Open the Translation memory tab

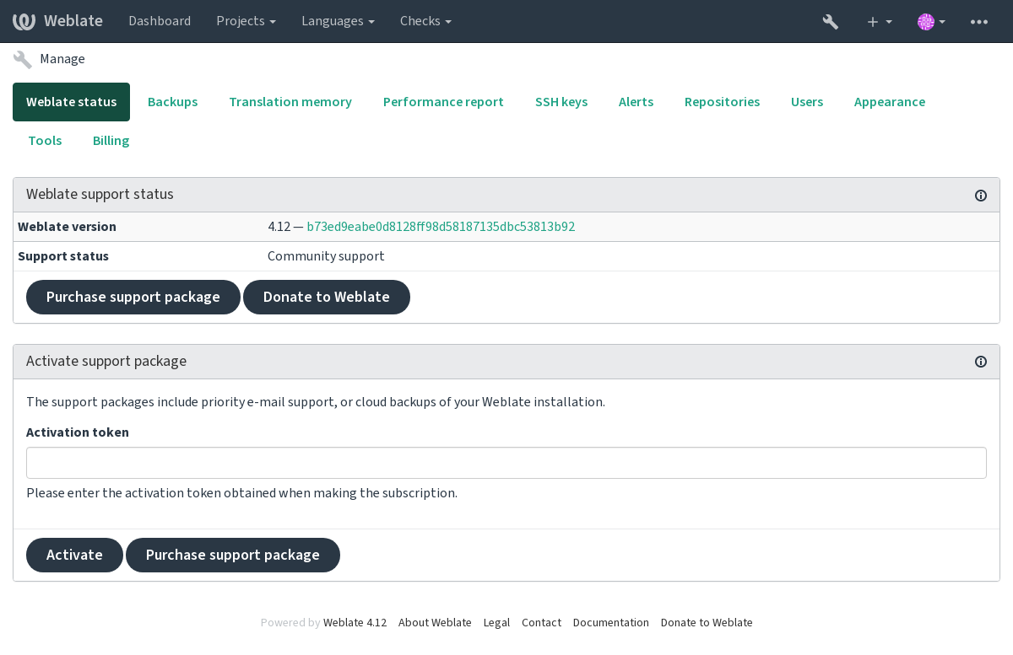tap(290, 102)
